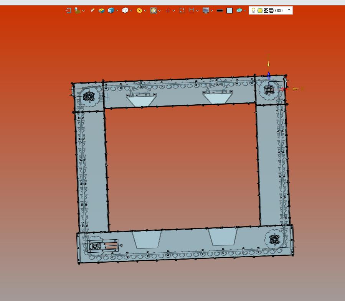
Task: Expand the orange pie-section dropdown
Action: (145, 11)
